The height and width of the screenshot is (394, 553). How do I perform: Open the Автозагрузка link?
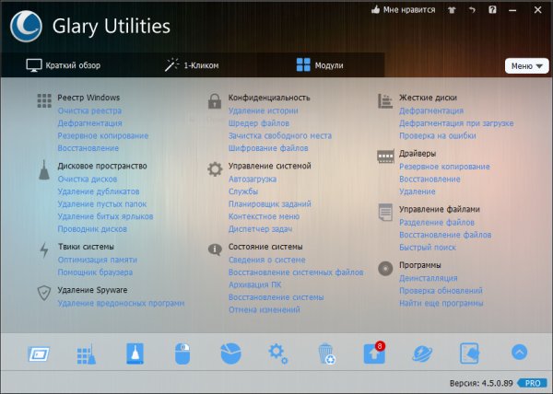coord(253,179)
